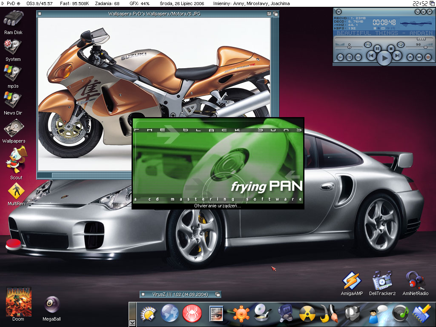Viewport: 436px width, 327px height.
Task: Click the speaker with music note dock icon
Action: click(400, 313)
